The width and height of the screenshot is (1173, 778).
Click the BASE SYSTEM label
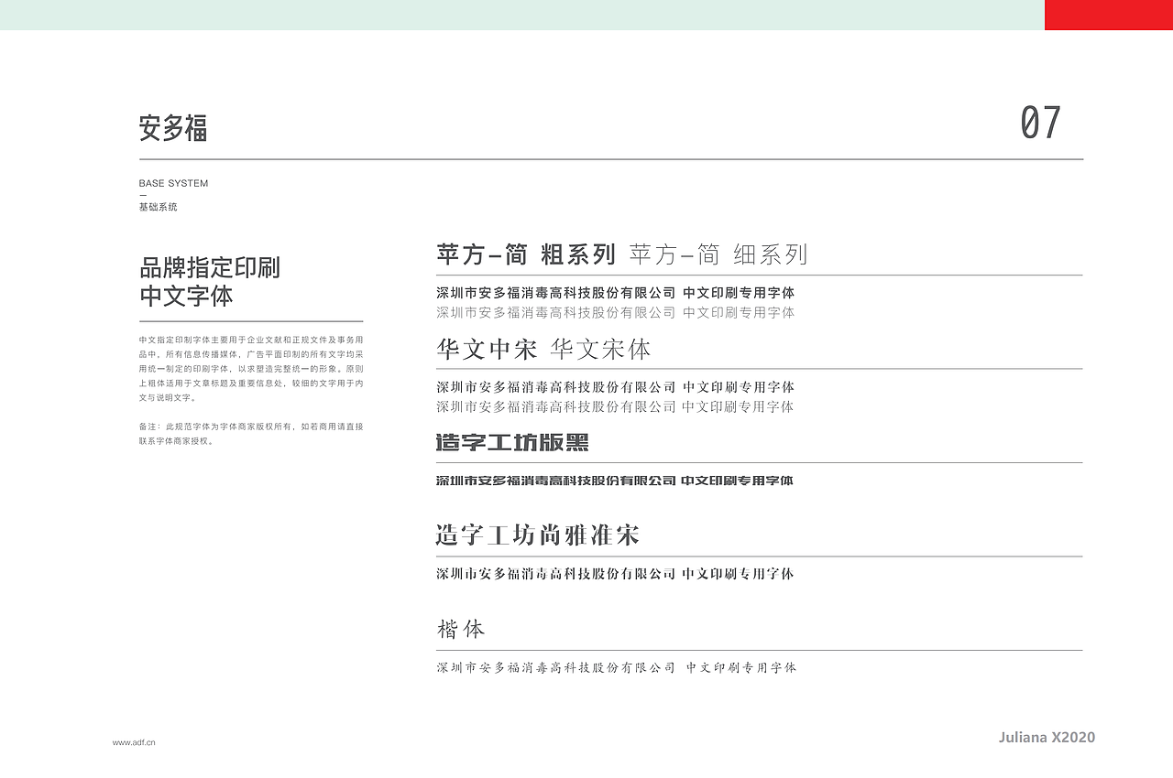click(x=173, y=183)
